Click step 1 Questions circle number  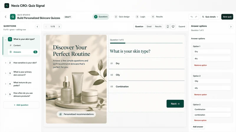(x=96, y=17)
